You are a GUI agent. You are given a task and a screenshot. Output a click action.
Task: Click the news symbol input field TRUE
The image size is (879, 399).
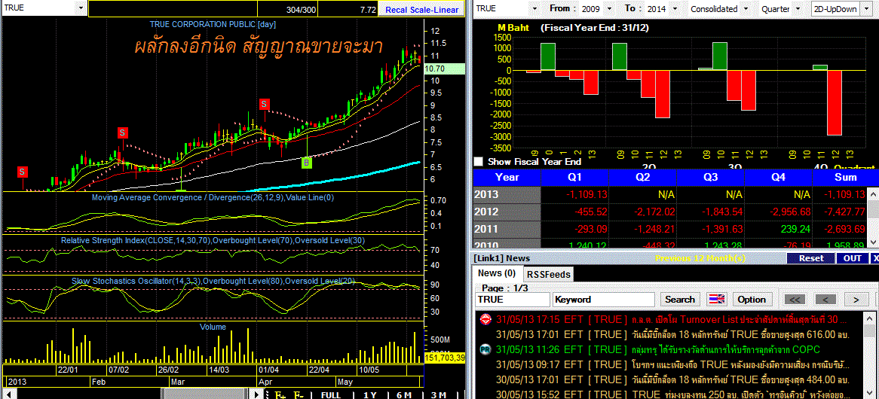click(x=513, y=300)
